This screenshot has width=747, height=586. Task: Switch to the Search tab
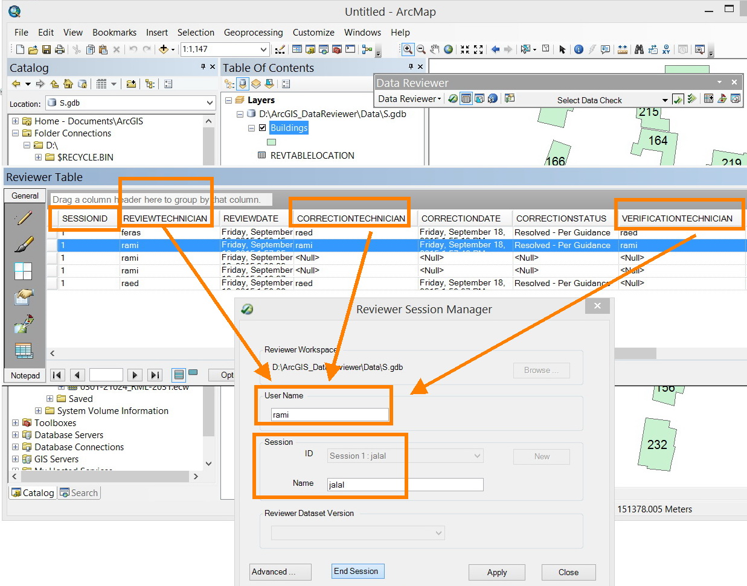(x=79, y=493)
